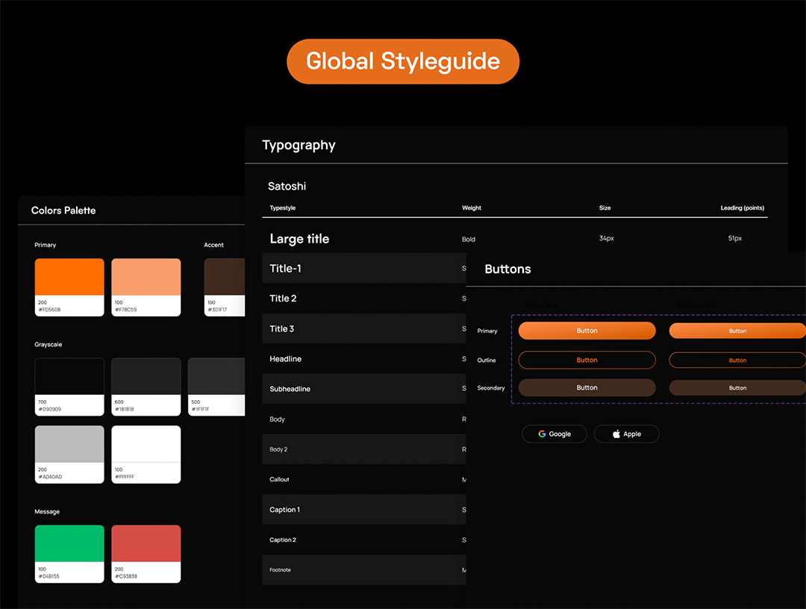The image size is (806, 609).
Task: Click the Apple logo icon
Action: 616,434
